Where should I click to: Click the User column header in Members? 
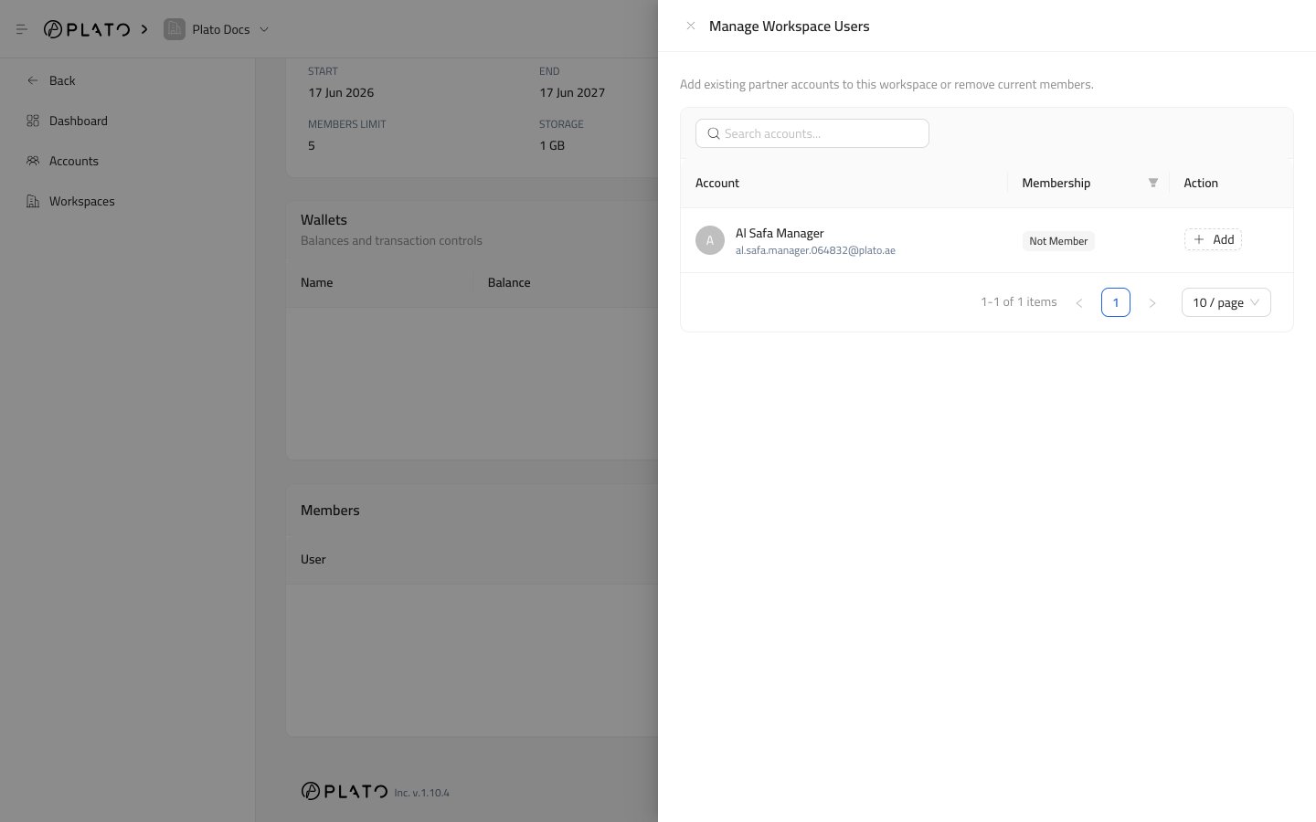tap(313, 559)
